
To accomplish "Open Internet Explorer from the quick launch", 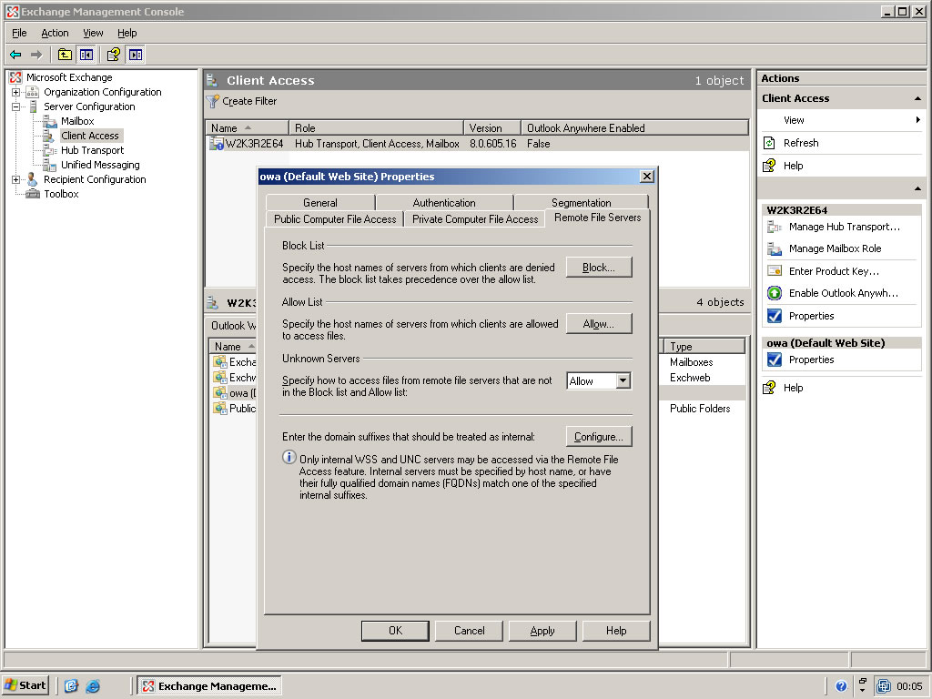I will point(93,685).
